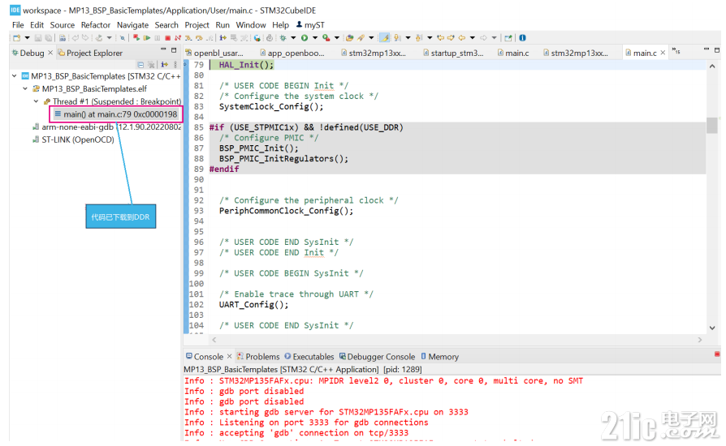Toggle Instruction Stepping Mode in main toolbar
This screenshot has width=726, height=446.
tap(223, 38)
